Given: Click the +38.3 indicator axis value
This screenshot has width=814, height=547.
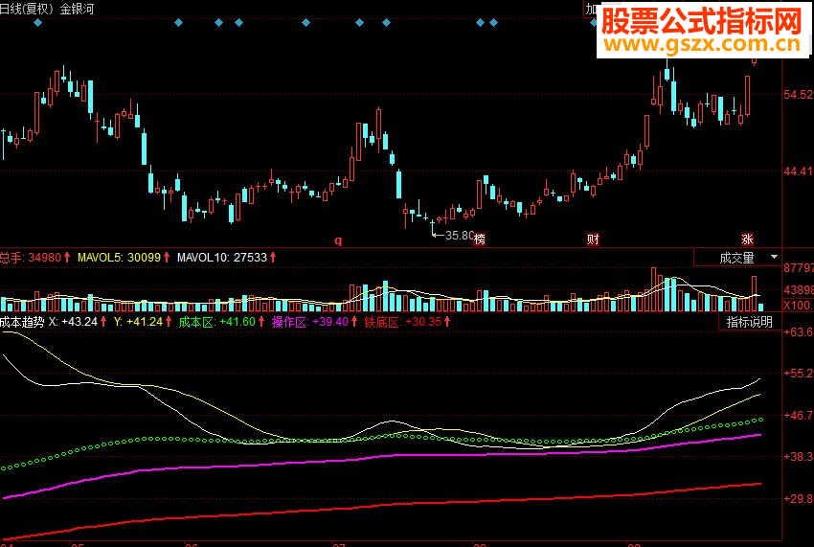Looking at the screenshot, I should (x=799, y=457).
